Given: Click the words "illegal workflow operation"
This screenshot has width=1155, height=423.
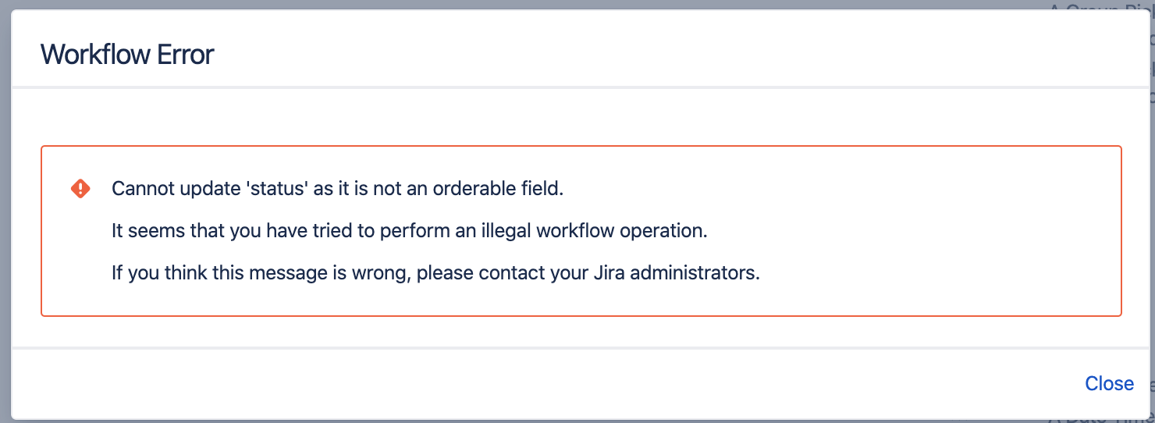Looking at the screenshot, I should point(599,232).
